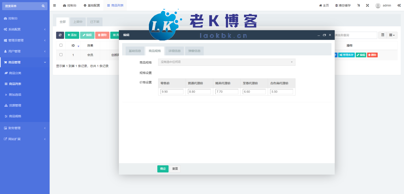Click the 确定 confirm button
Viewport: 404px width, 194px height.
click(163, 169)
